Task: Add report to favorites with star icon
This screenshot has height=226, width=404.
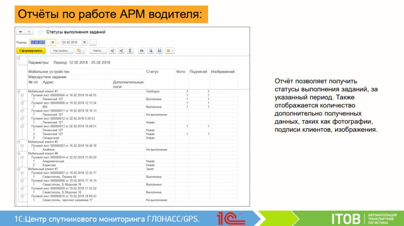Action: click(x=40, y=32)
